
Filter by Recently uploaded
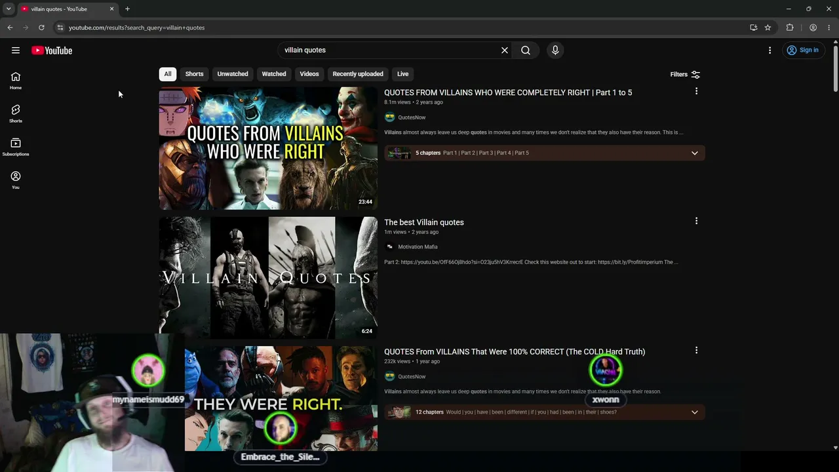(x=358, y=74)
